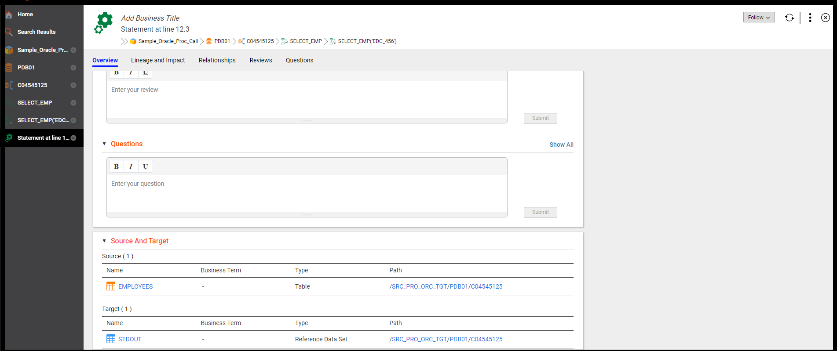This screenshot has height=351, width=837.
Task: Submit the review
Action: (541, 118)
